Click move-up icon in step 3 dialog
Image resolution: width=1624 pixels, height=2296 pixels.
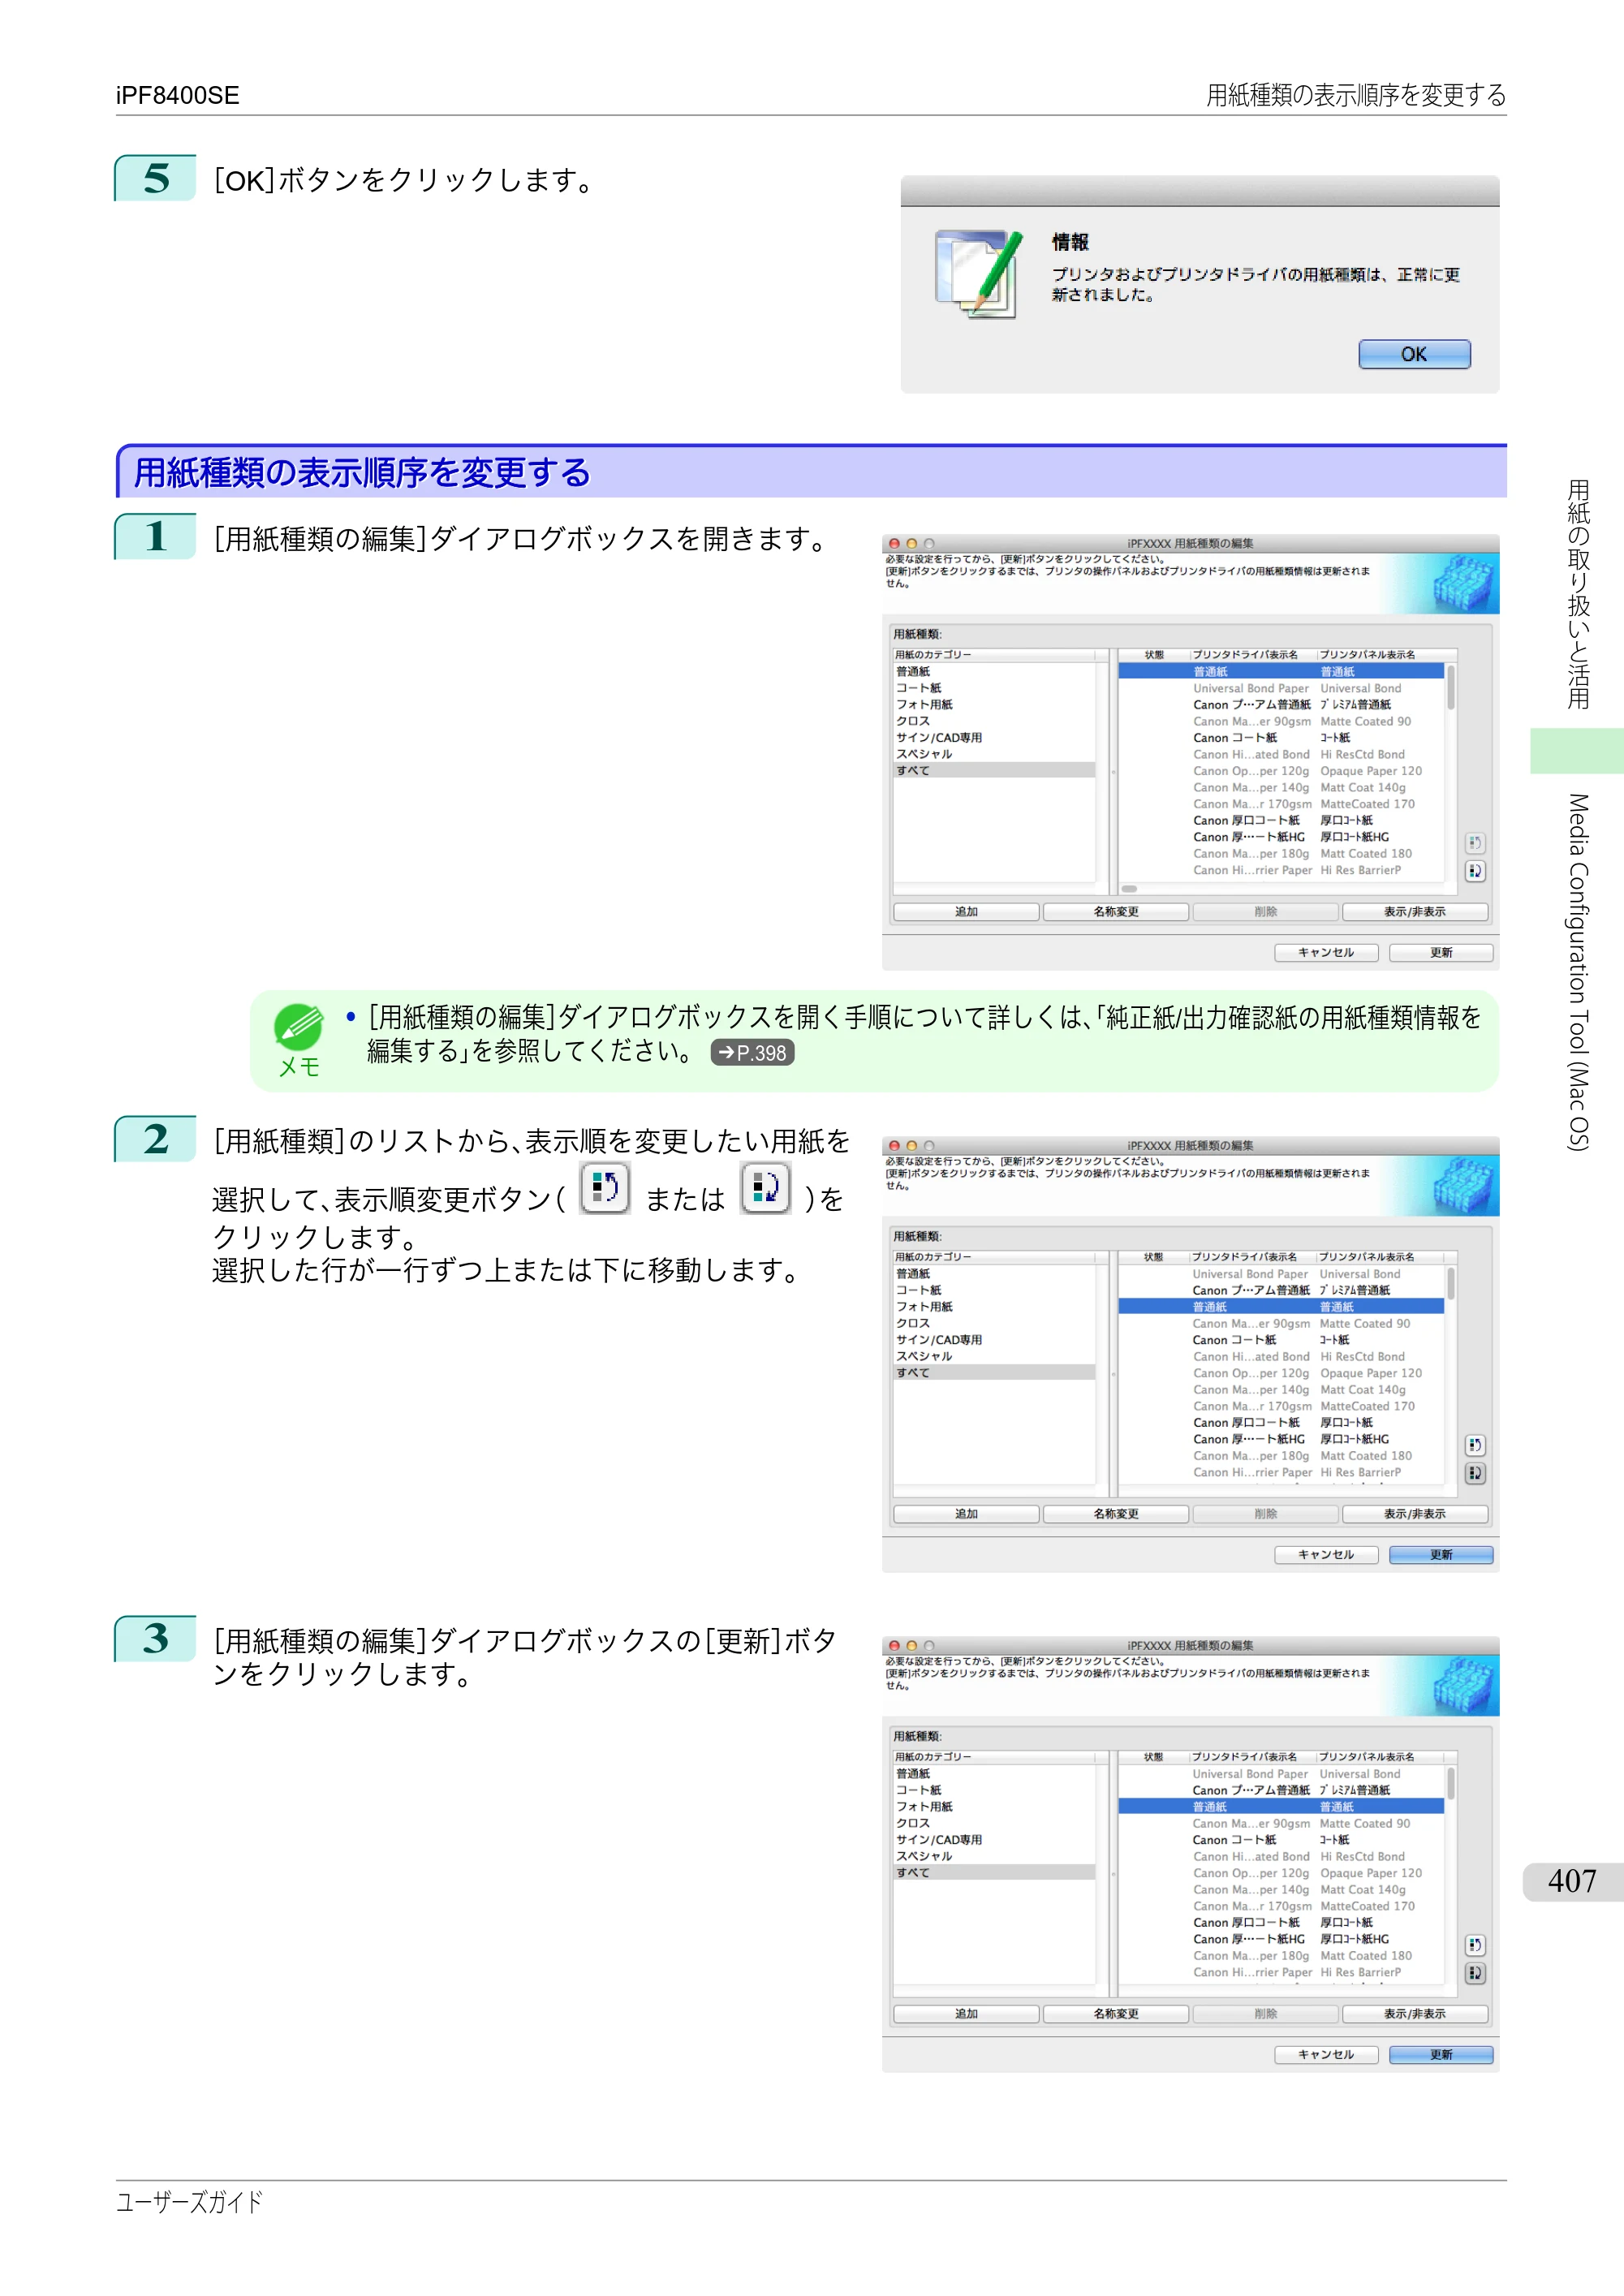click(x=1475, y=1945)
